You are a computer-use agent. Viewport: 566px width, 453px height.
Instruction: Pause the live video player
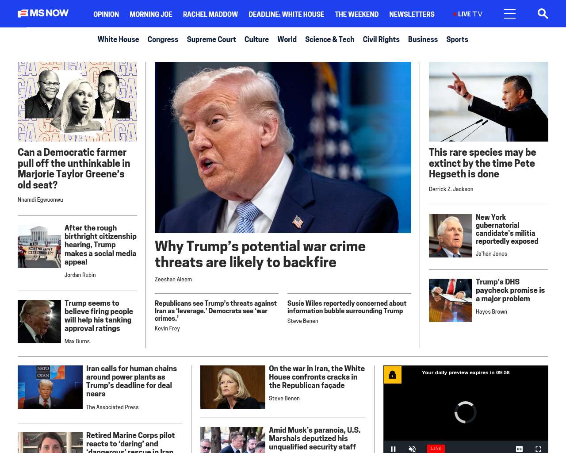[393, 449]
